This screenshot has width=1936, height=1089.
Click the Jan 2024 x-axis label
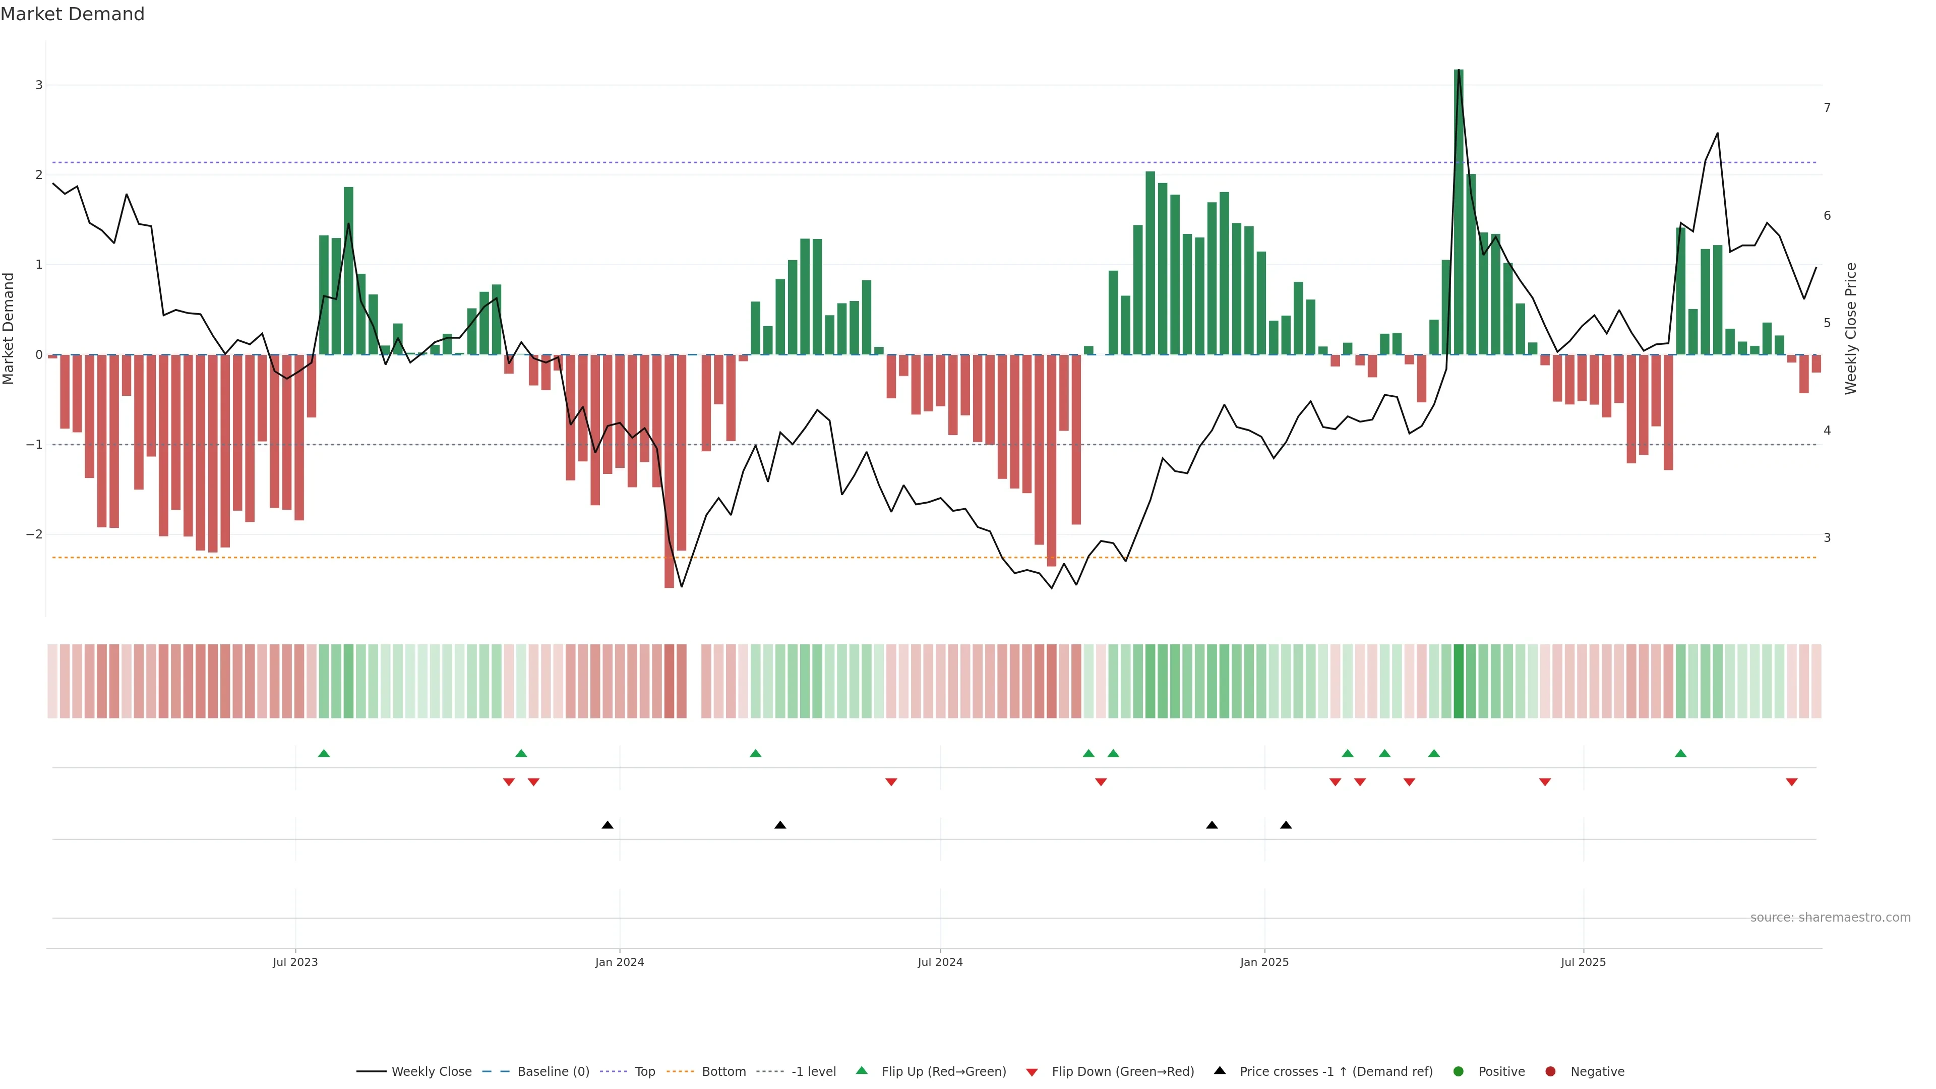(x=619, y=962)
